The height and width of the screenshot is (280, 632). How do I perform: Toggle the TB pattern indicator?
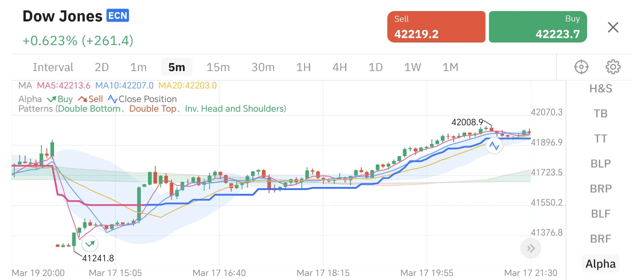600,114
